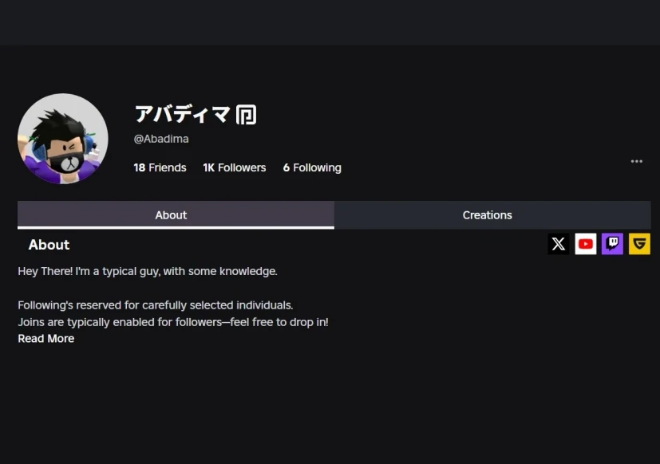The width and height of the screenshot is (660, 464).
Task: Open the X (Twitter) social link
Action: (x=559, y=244)
